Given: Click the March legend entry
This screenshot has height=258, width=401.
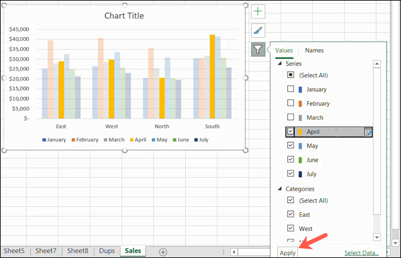Looking at the screenshot, I should point(114,139).
